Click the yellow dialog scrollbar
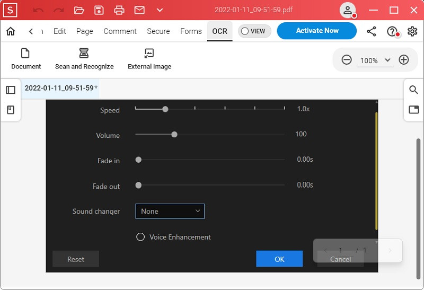Viewport: 424px width, 290px height. (x=376, y=172)
